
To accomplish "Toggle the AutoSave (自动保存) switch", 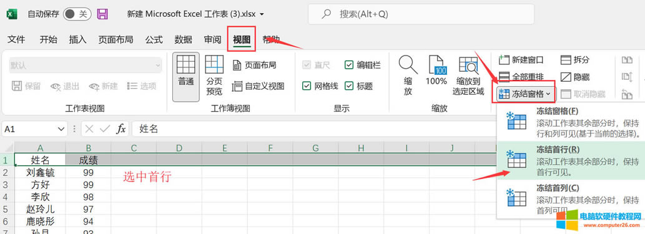I will (x=77, y=14).
